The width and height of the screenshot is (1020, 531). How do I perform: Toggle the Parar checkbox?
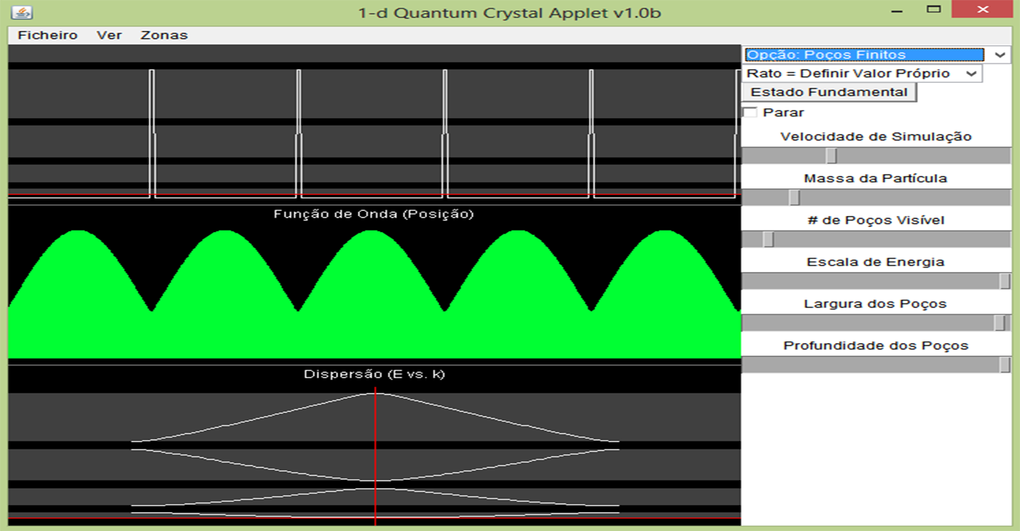(x=750, y=113)
